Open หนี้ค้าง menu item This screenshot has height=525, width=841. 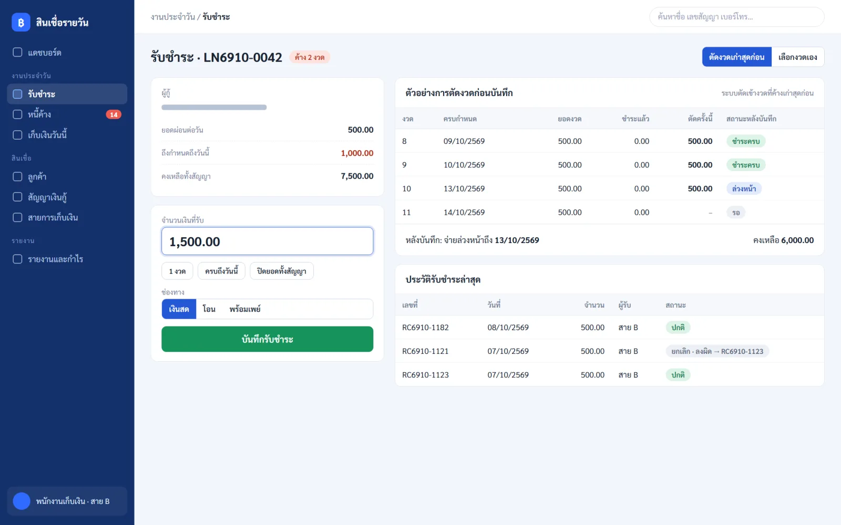pos(67,114)
